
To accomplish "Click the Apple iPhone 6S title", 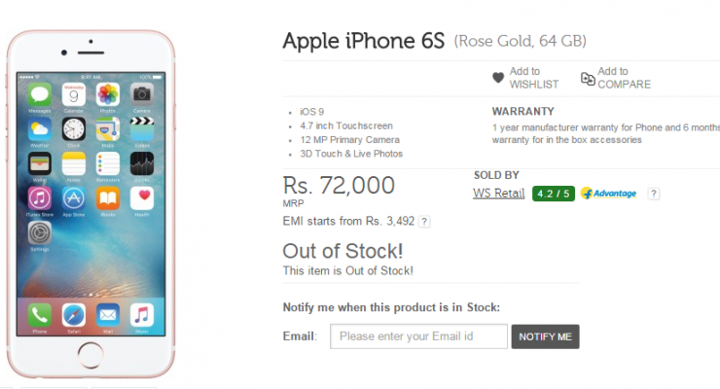I will coord(363,41).
